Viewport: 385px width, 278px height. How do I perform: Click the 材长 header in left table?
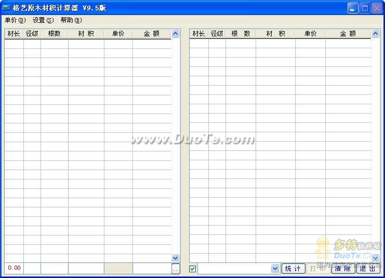14,34
